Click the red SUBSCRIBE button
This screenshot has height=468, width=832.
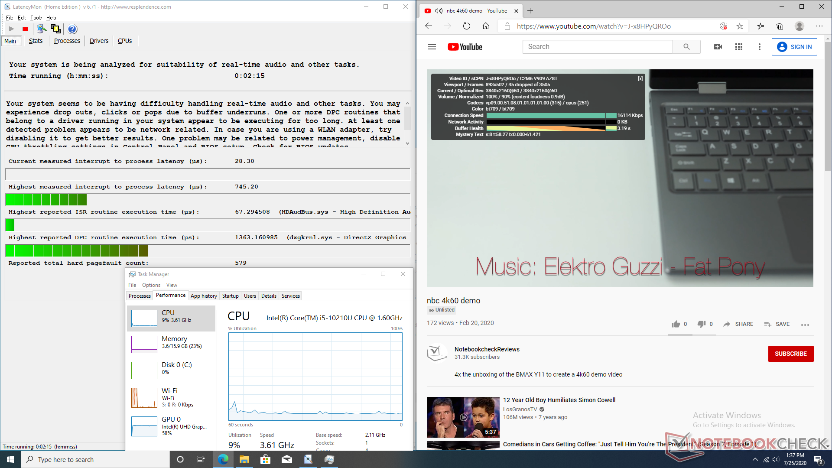click(791, 354)
